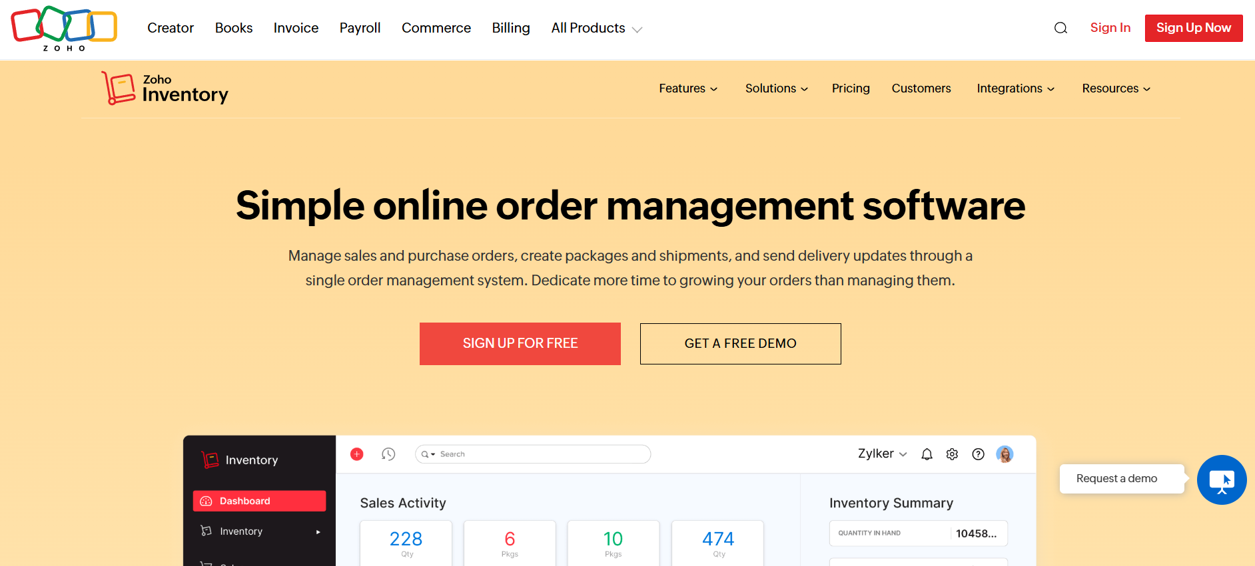This screenshot has height=566, width=1255.
Task: Click the Zoho Inventory logo
Action: click(165, 88)
